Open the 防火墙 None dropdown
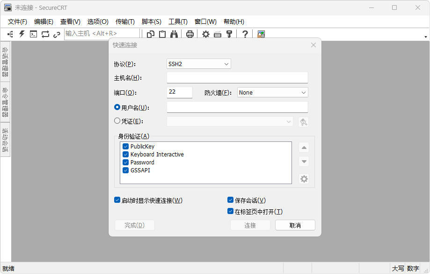The width and height of the screenshot is (430, 274). pyautogui.click(x=272, y=93)
